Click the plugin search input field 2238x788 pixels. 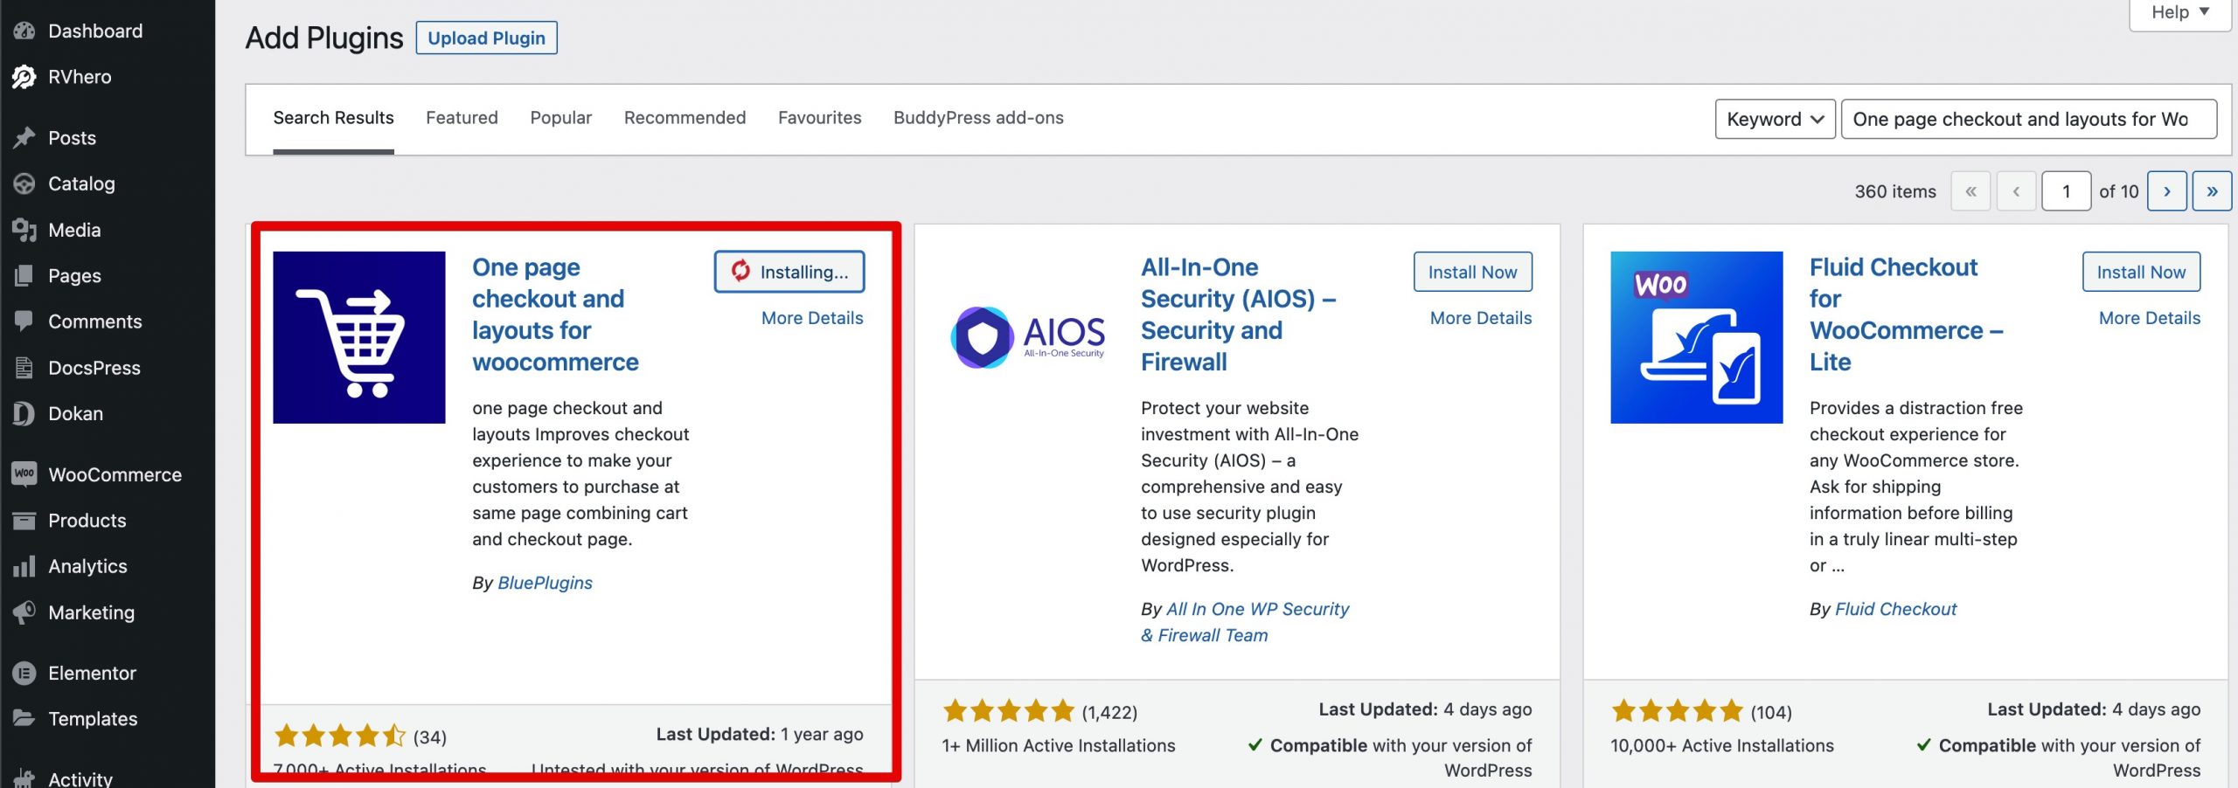pos(2029,119)
